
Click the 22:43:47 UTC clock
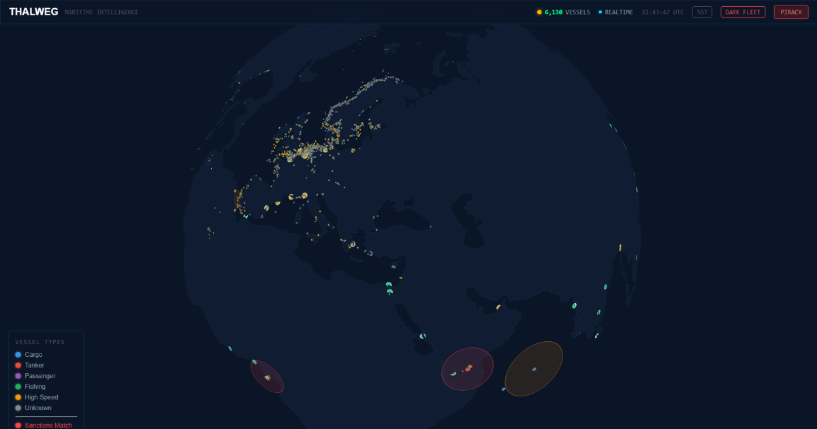[662, 12]
